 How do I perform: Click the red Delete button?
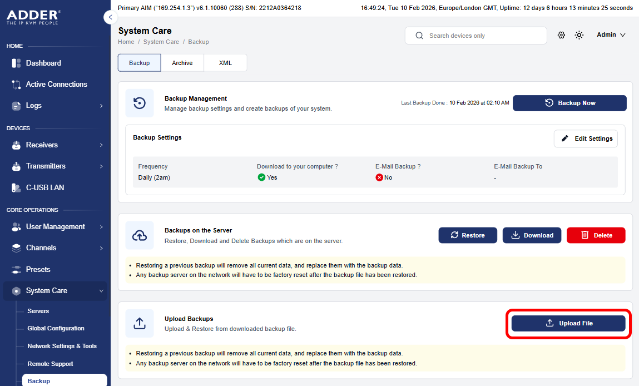596,235
